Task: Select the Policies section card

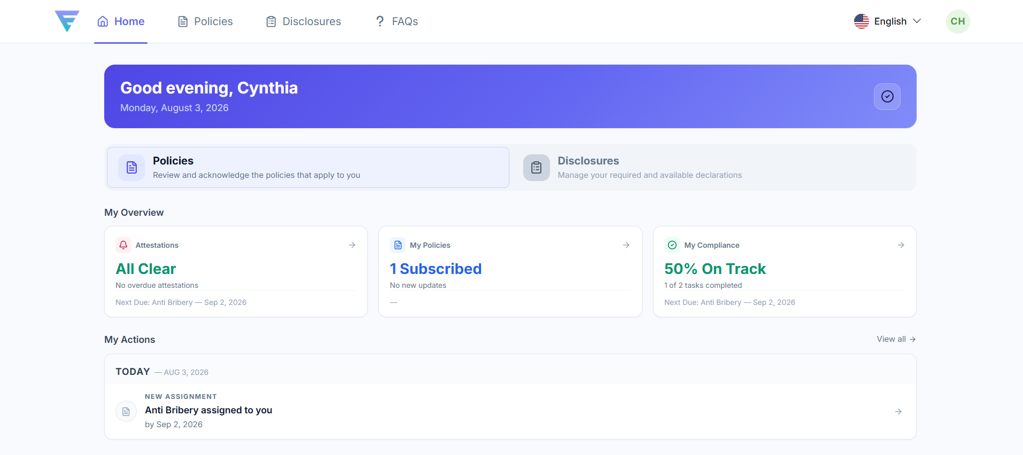Action: point(308,168)
